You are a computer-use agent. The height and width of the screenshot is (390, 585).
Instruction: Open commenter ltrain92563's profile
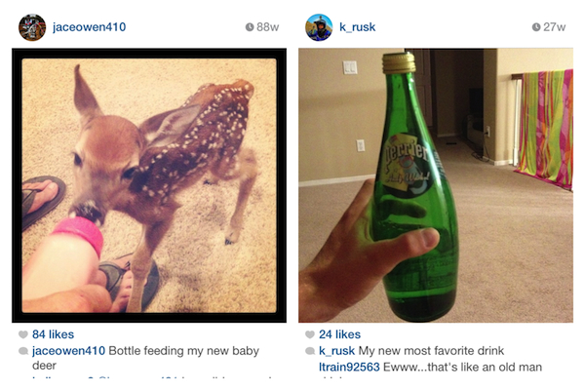pos(350,365)
